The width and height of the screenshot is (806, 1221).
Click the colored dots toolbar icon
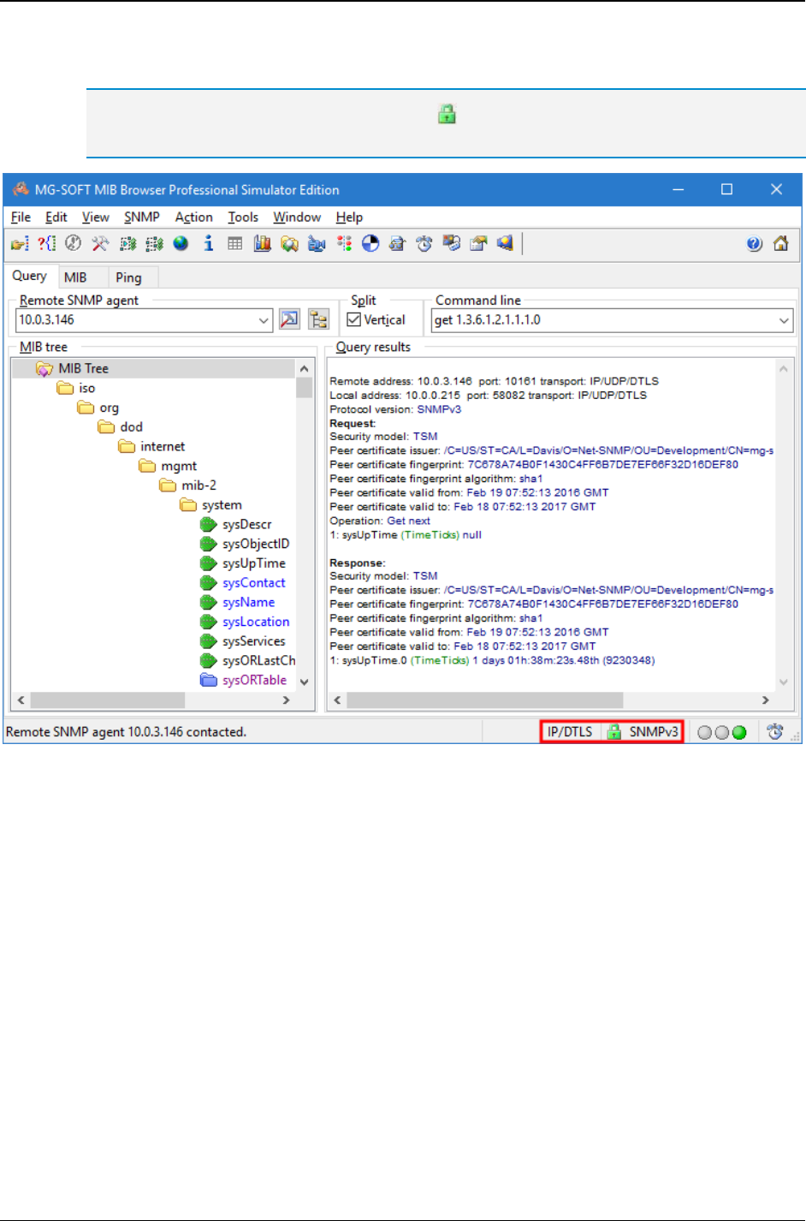click(x=344, y=244)
